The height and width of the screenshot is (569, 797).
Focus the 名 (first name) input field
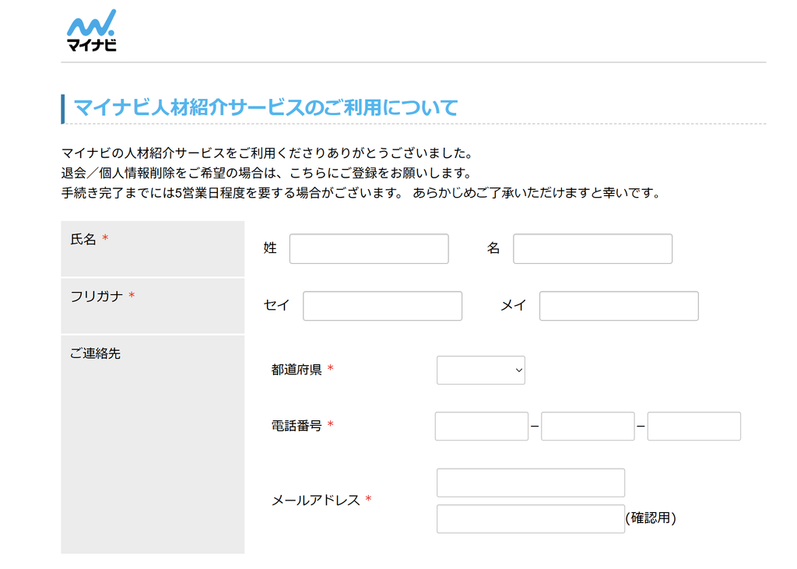(x=592, y=248)
